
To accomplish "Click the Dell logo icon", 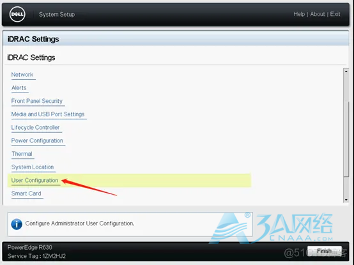I will click(x=17, y=14).
